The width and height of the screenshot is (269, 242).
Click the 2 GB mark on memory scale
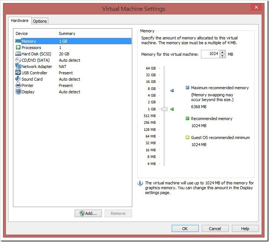[152, 102]
